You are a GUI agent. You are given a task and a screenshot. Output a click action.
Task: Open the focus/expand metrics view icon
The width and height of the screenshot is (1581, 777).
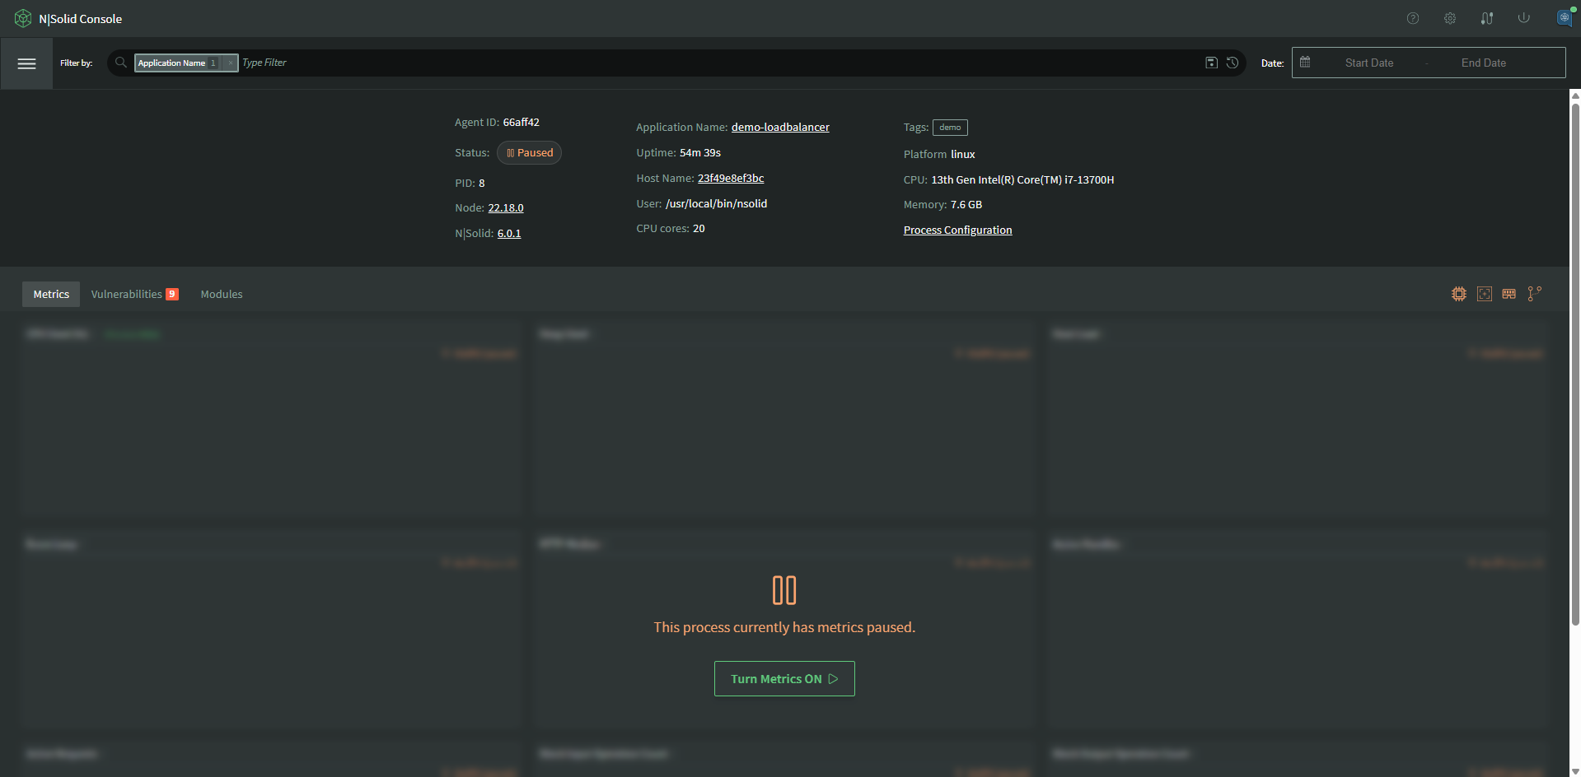click(x=1485, y=294)
